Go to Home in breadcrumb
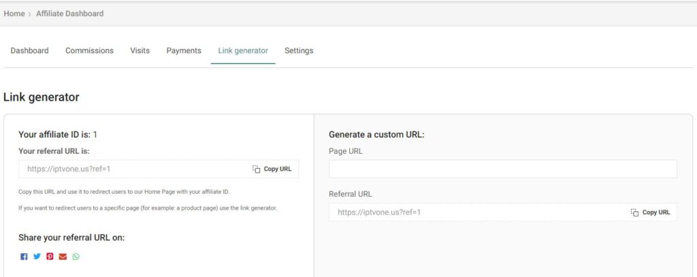This screenshot has width=697, height=277. click(14, 14)
